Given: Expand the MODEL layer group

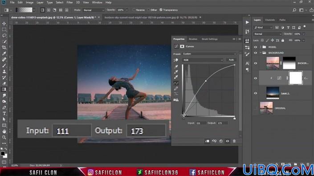Looking at the screenshot, I should coord(261,47).
